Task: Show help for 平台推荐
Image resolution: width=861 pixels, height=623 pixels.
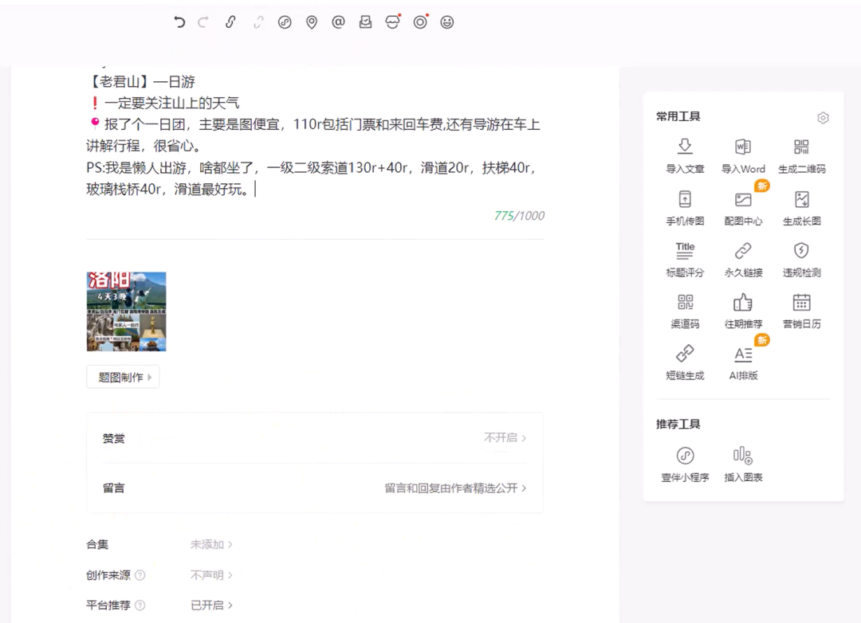Action: click(140, 605)
